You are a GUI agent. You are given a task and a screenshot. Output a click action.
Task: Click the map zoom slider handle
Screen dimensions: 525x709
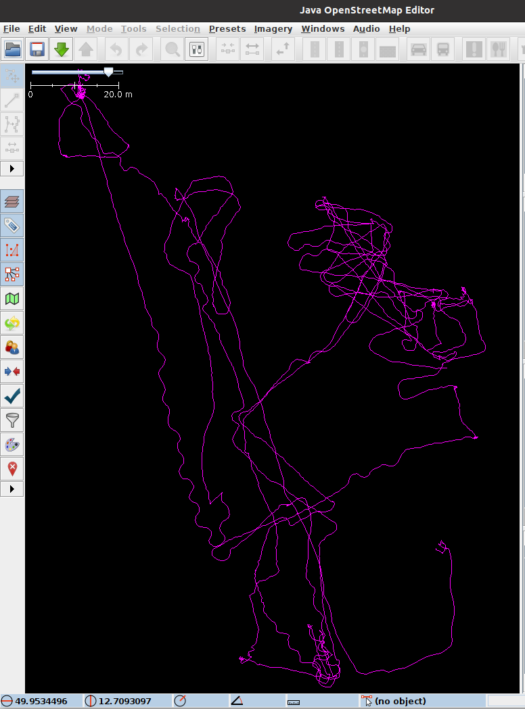click(109, 72)
